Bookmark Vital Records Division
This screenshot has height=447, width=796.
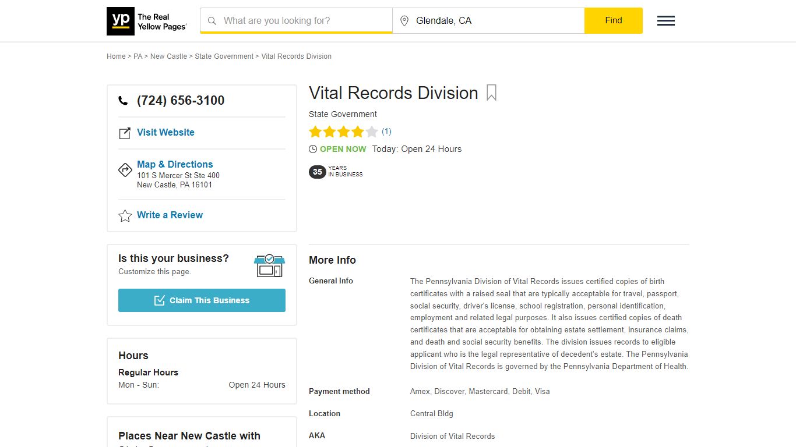(491, 93)
